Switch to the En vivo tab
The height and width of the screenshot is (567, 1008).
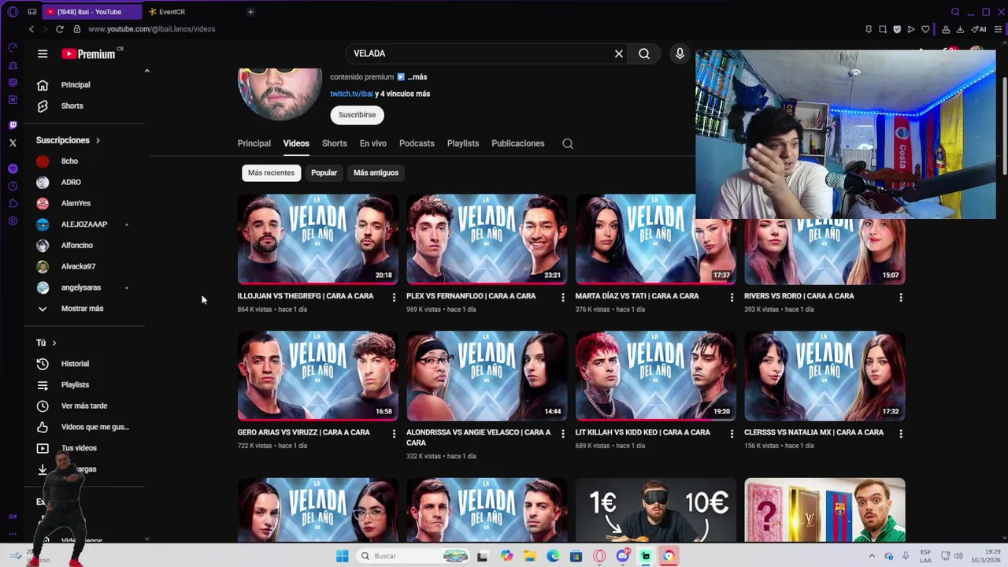[x=372, y=143]
